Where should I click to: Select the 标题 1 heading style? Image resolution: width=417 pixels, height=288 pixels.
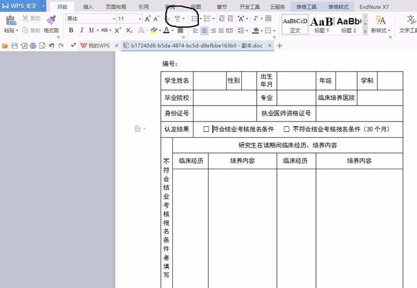tap(321, 24)
